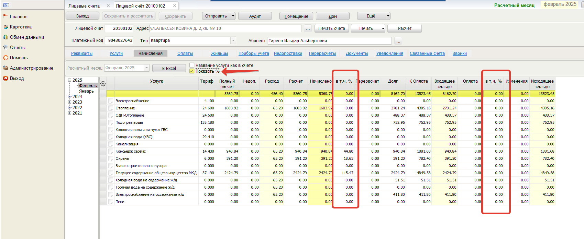Screen dimensions: 584x239
Task: Open the Связанные счета link
Action: coord(427,53)
